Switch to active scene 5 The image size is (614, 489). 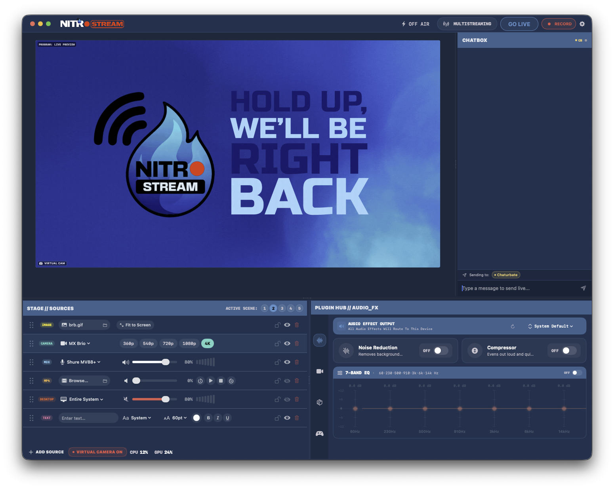tap(299, 308)
